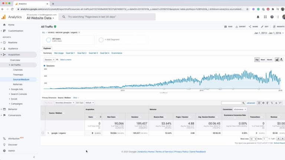Click the table filter search field

(x=232, y=103)
